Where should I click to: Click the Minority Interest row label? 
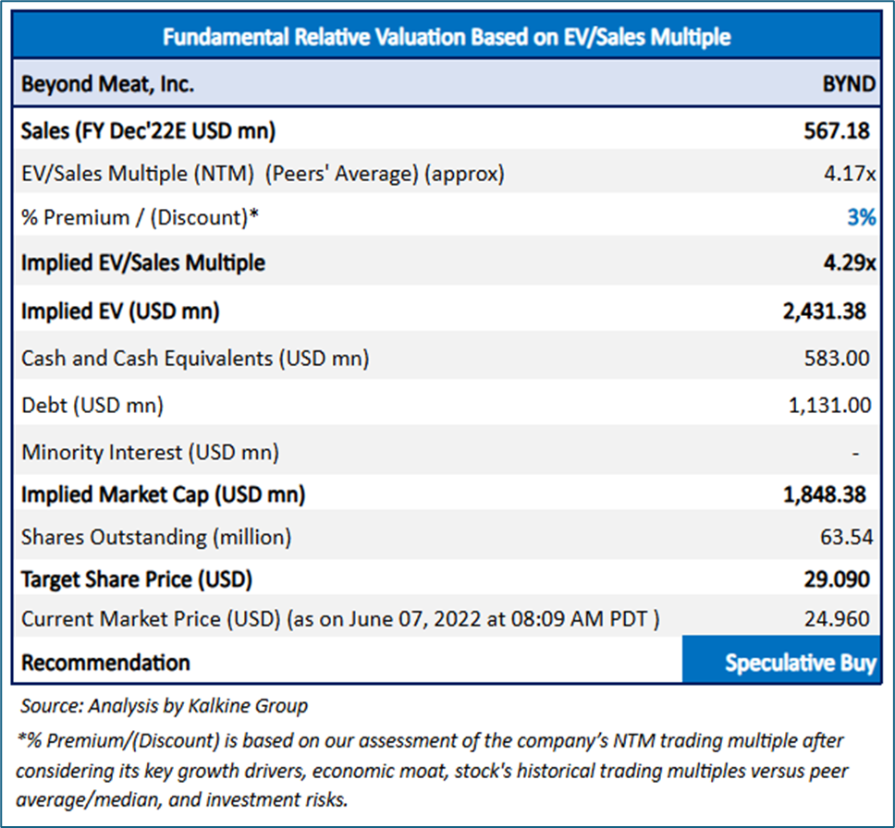pos(150,452)
